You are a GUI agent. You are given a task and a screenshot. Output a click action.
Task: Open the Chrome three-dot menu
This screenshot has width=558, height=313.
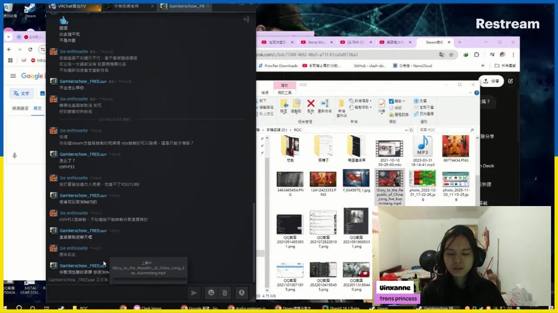point(513,55)
